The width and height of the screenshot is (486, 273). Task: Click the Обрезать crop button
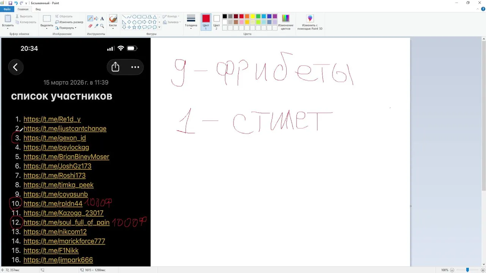(63, 16)
